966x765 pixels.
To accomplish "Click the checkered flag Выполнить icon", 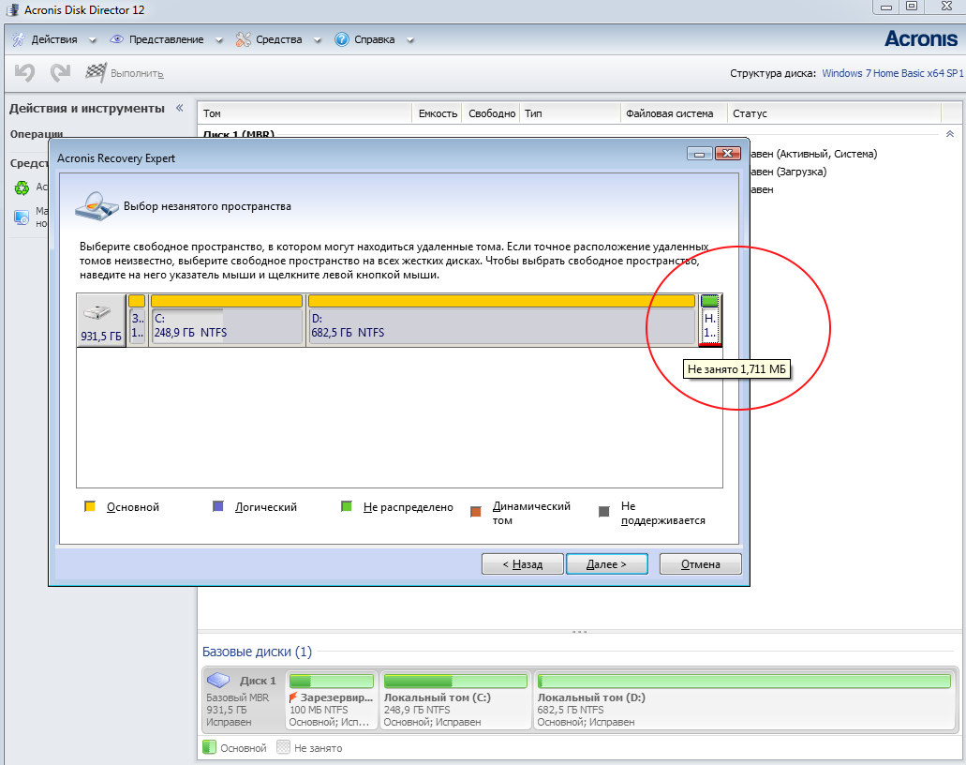I will pos(96,73).
